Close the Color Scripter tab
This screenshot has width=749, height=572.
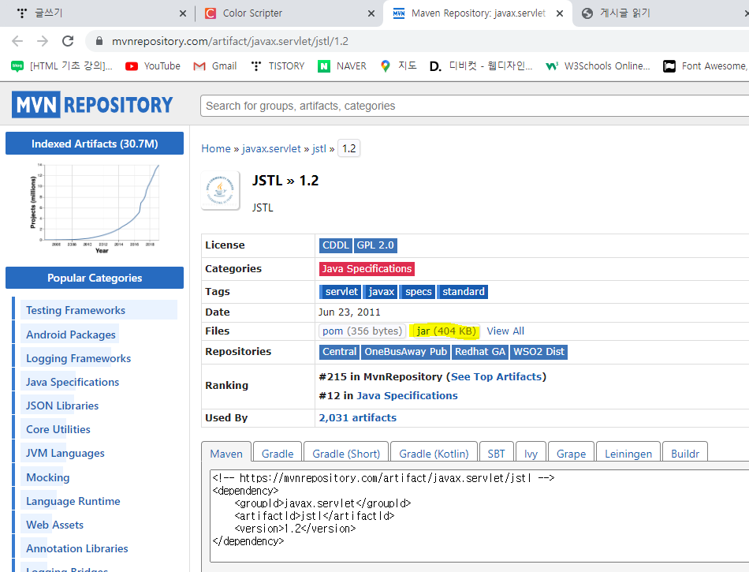click(371, 13)
